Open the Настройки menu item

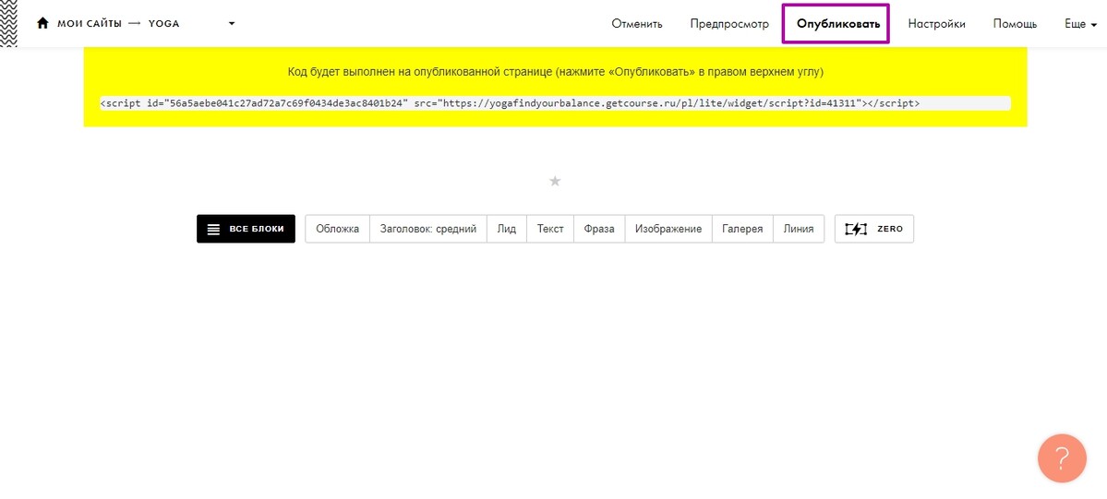pyautogui.click(x=937, y=24)
